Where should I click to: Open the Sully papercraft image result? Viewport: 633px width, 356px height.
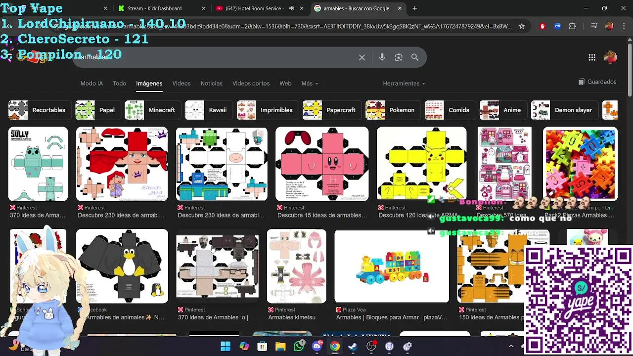click(38, 164)
